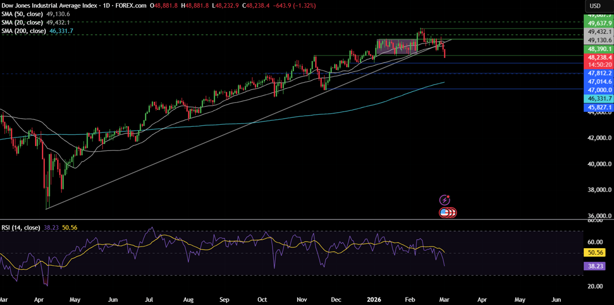Click the blue 47,812.2 price level label
This screenshot has width=614, height=305.
(x=598, y=73)
